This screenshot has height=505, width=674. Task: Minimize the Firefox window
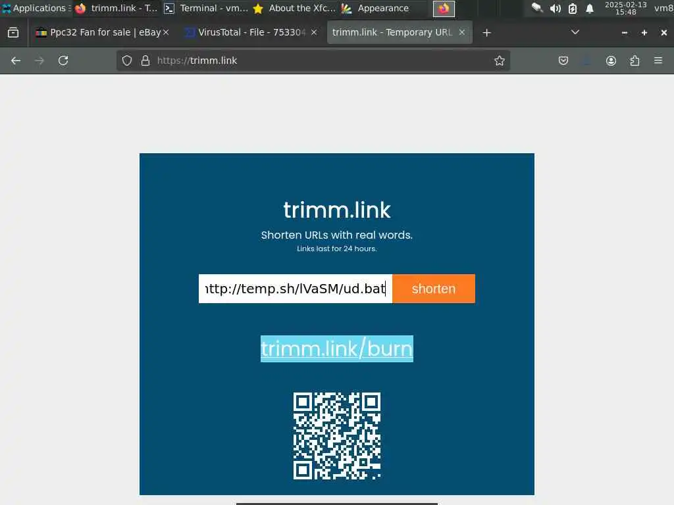[625, 33]
